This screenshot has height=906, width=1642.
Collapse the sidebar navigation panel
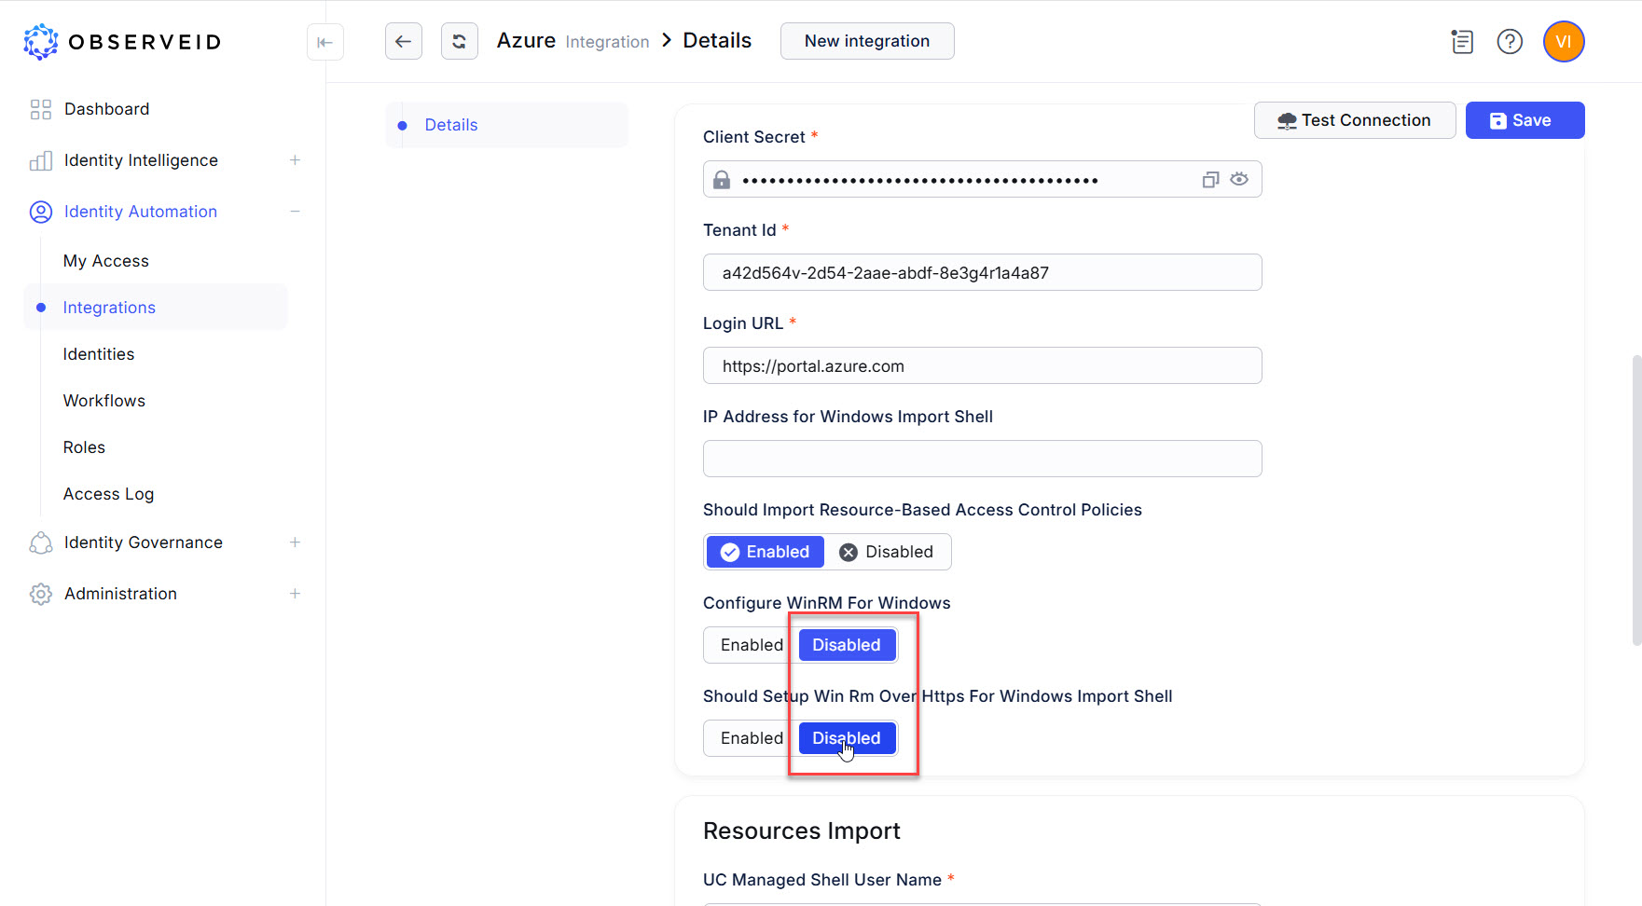pos(324,42)
